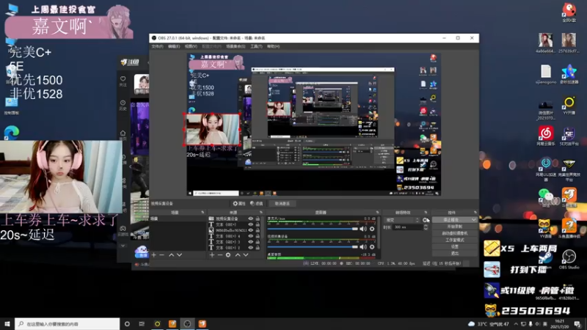Click the Audio Mixer vertical scrollbar
The width and height of the screenshot is (587, 330).
coord(379,232)
